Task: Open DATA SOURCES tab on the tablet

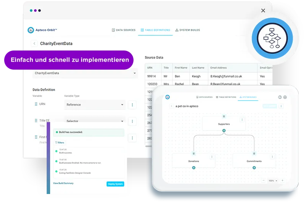Action: pos(204,97)
